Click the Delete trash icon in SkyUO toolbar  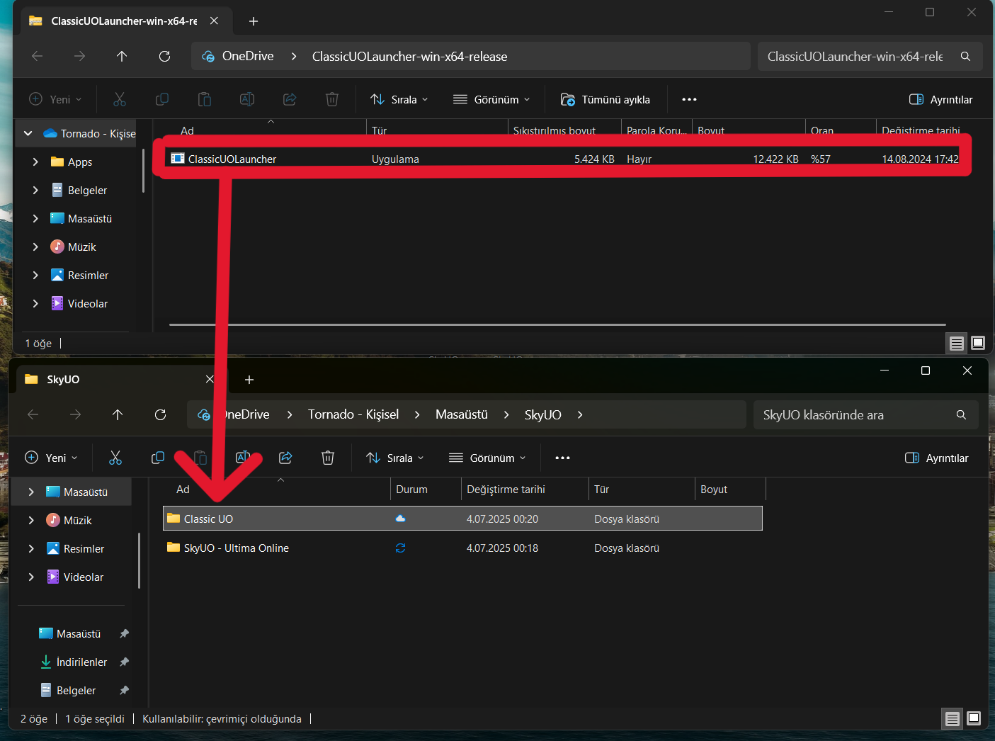coord(328,458)
